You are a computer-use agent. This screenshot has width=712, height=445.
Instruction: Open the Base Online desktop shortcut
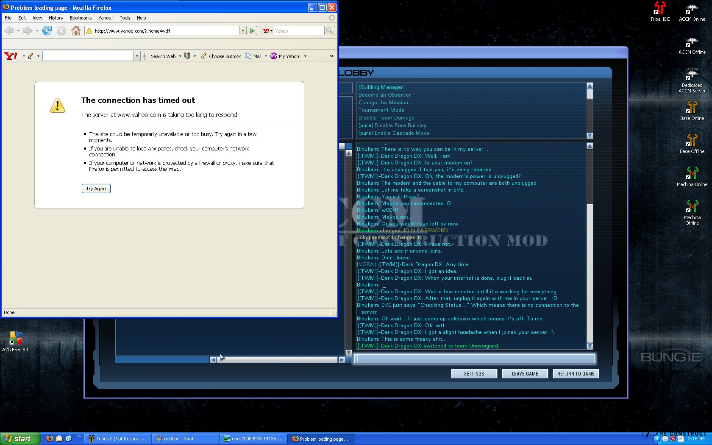click(692, 110)
